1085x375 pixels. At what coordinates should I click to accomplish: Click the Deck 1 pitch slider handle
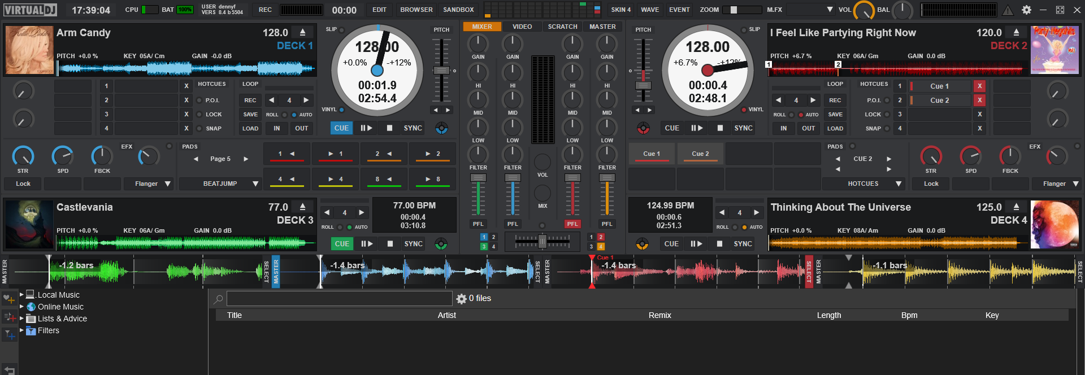coord(441,71)
